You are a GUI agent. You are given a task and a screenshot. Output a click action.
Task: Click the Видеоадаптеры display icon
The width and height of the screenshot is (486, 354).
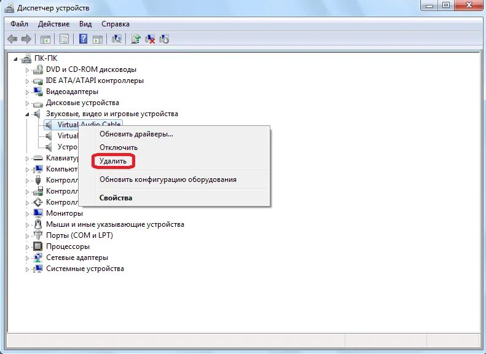(38, 92)
